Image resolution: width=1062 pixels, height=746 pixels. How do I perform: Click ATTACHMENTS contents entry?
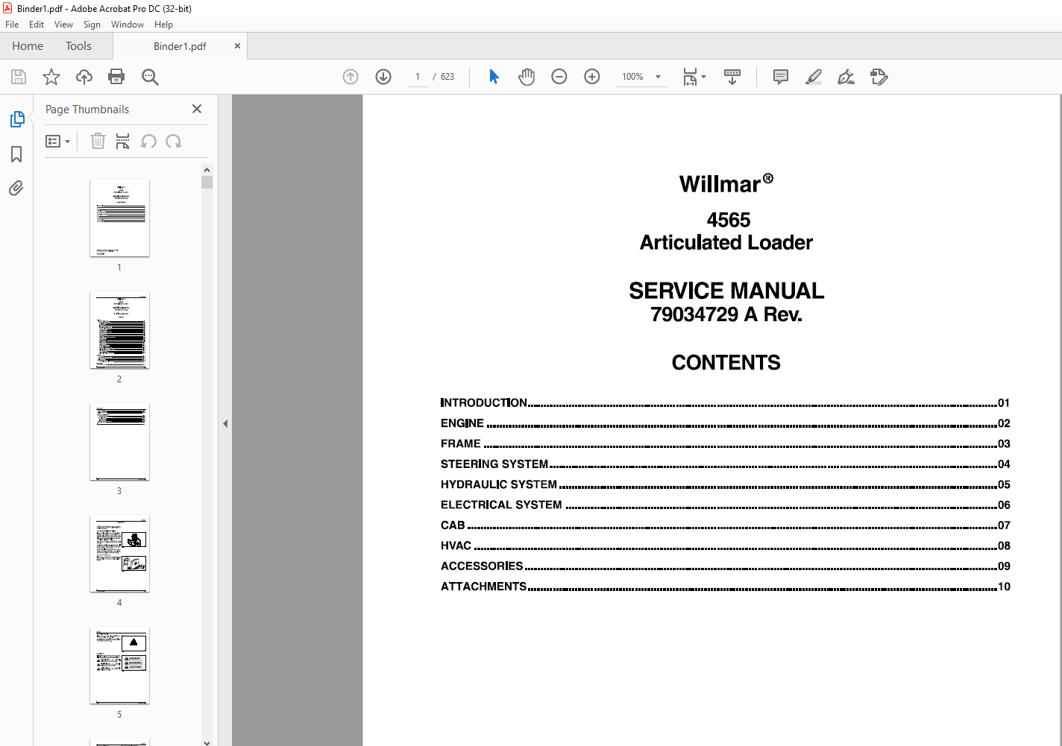(725, 587)
